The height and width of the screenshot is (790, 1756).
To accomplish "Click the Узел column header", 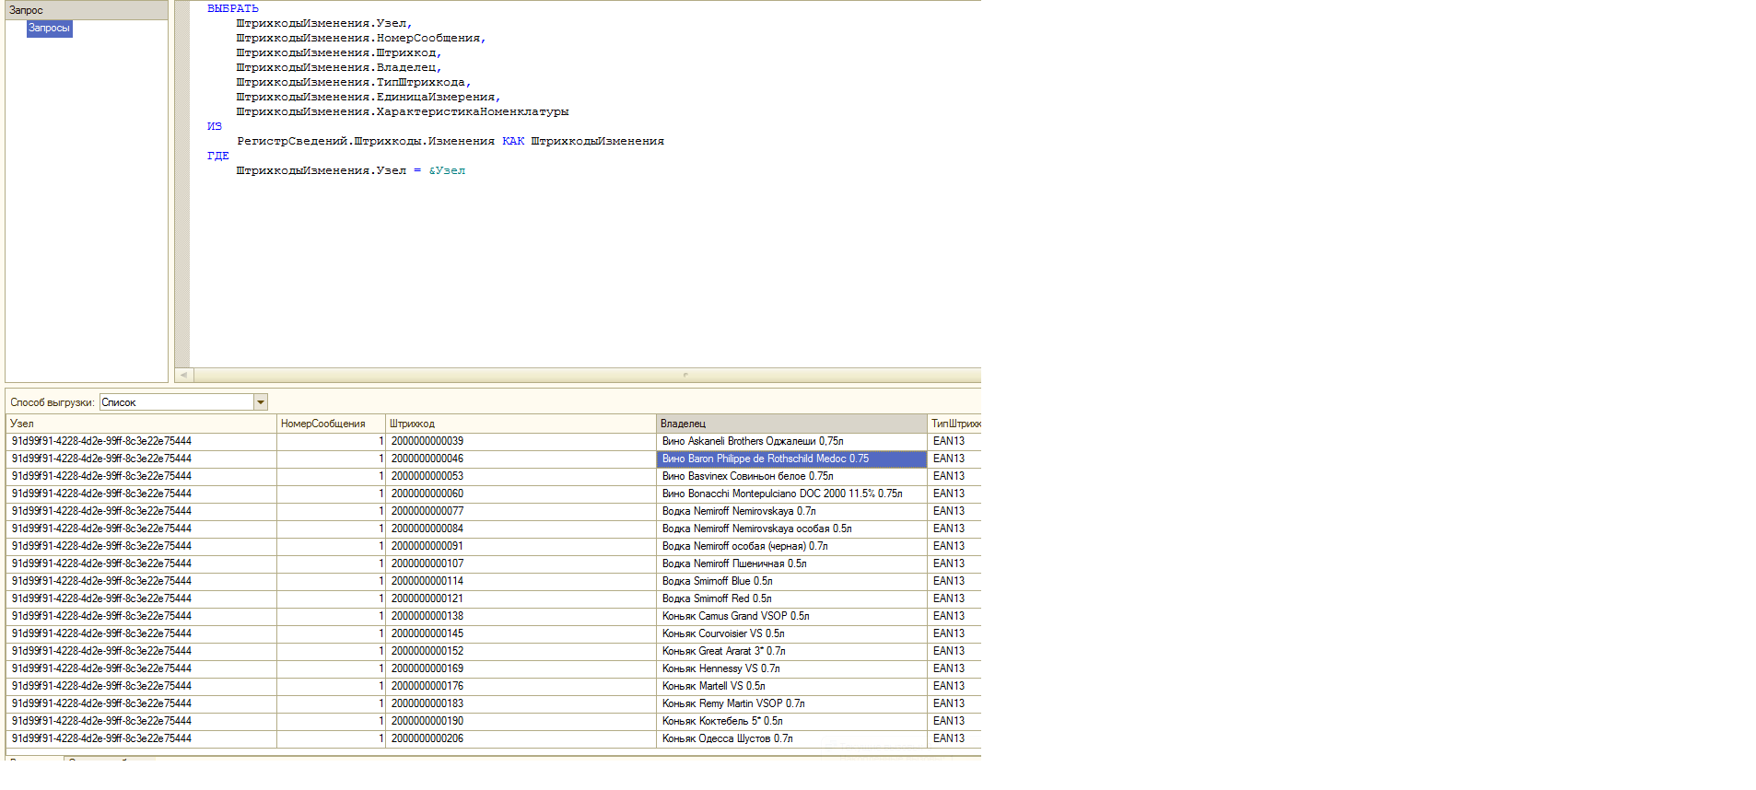I will tap(142, 424).
